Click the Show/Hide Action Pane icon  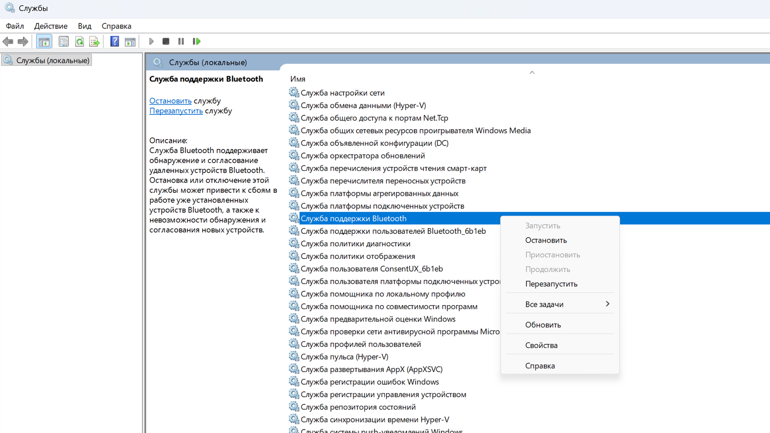(x=130, y=41)
